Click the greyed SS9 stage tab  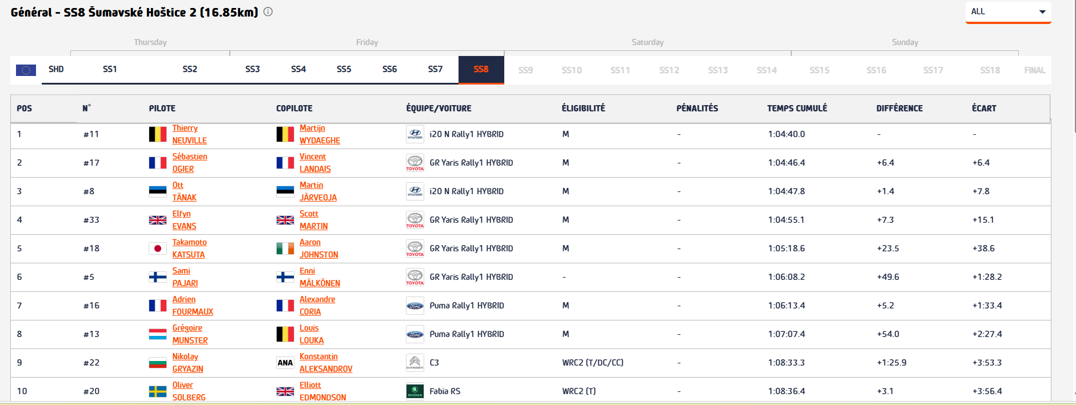(525, 70)
